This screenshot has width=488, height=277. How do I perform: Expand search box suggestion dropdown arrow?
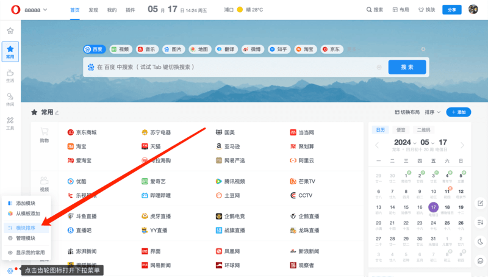pos(379,67)
